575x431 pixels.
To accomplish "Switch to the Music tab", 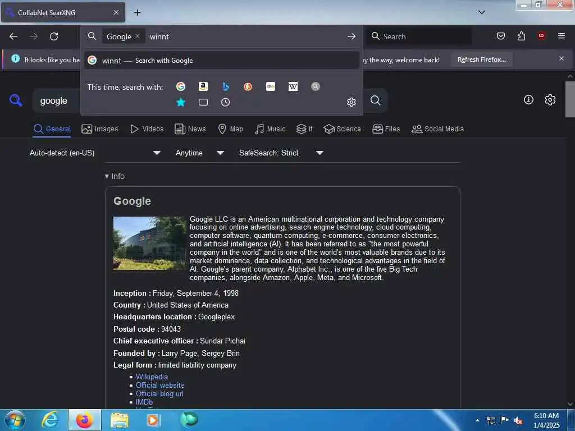I will tap(270, 129).
